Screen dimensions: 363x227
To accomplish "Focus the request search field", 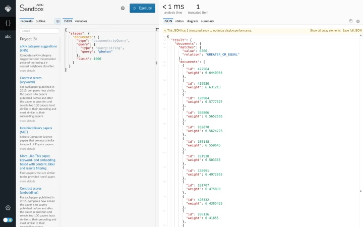I will click(39, 31).
